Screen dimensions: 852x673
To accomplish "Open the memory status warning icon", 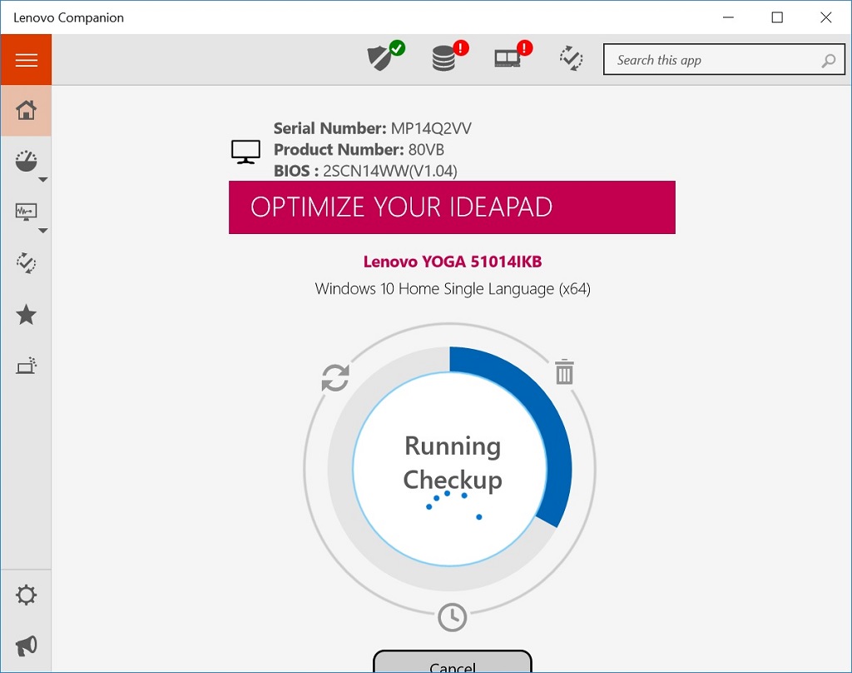I will point(513,55).
